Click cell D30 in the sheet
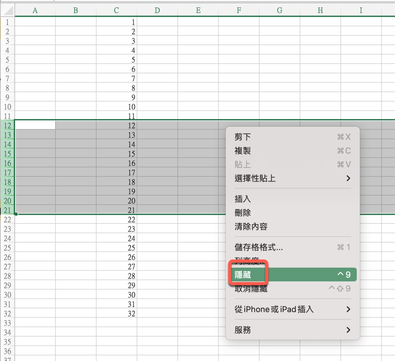This screenshot has height=361, width=395. [x=157, y=295]
